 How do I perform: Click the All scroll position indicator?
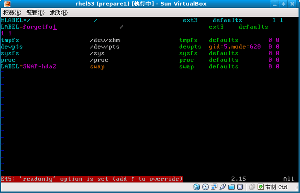(x=289, y=179)
